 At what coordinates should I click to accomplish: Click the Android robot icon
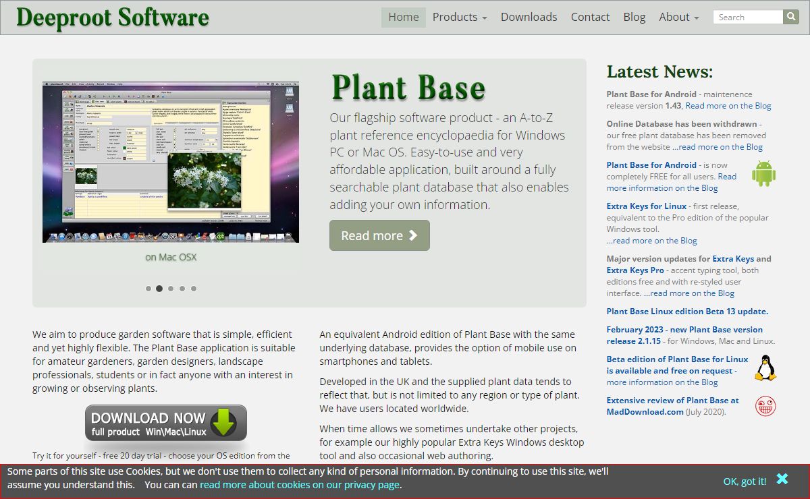(764, 173)
